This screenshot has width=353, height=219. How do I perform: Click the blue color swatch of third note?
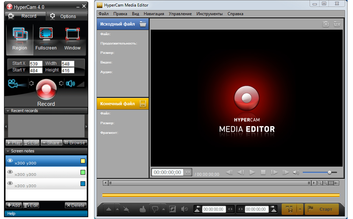point(83,184)
